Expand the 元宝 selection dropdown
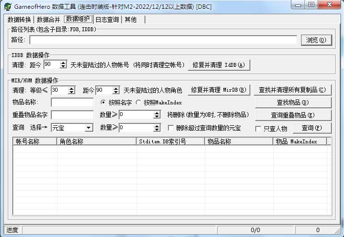Viewport: 344px width, 237px height. [x=88, y=128]
